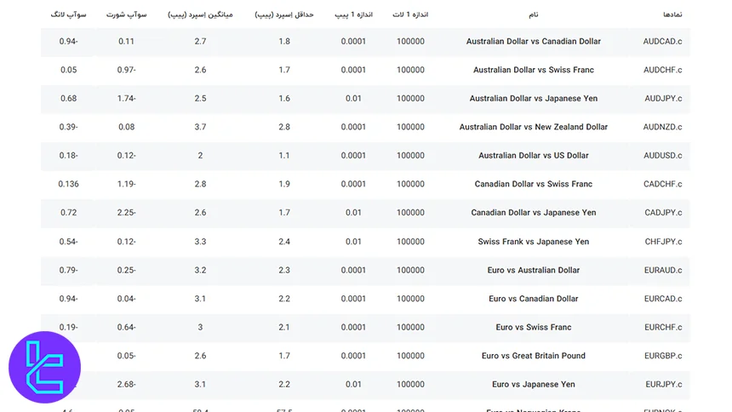732x412 pixels.
Task: Click Swiss Frank vs Japanese Yen name
Action: (x=534, y=242)
